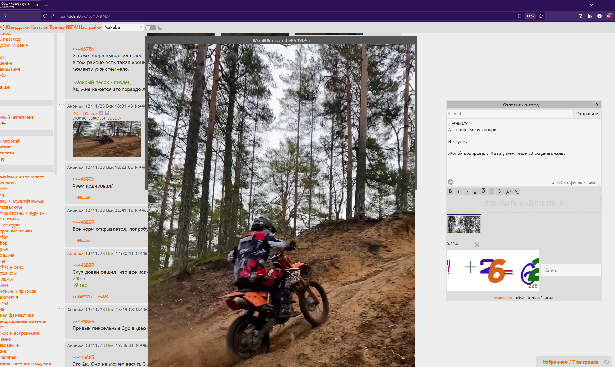Screen dimensions: 615x367
Task: Open Adblock Plus extension icon
Action: tap(609, 16)
